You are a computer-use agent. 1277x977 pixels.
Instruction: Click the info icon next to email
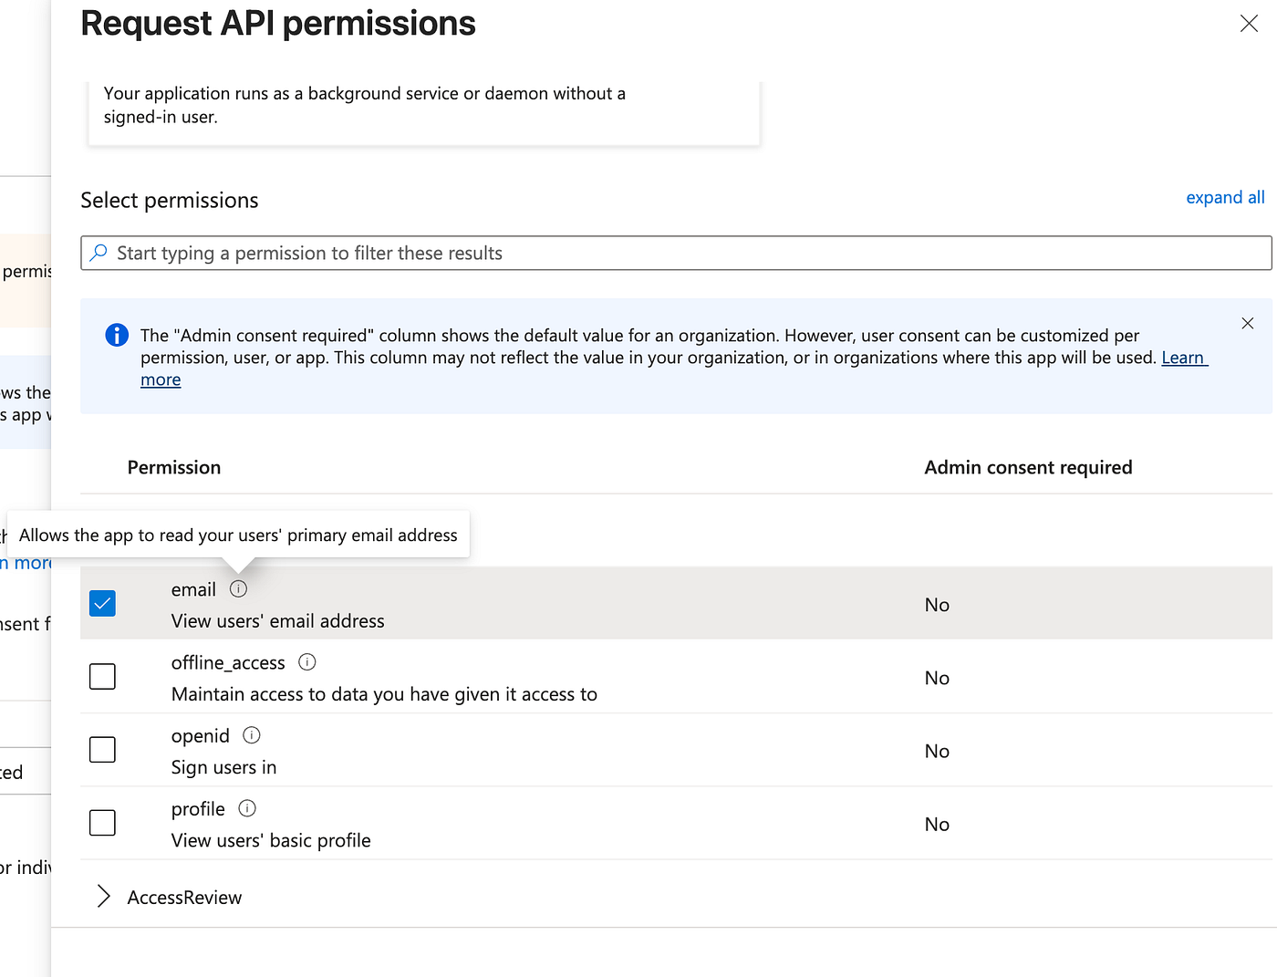click(238, 589)
